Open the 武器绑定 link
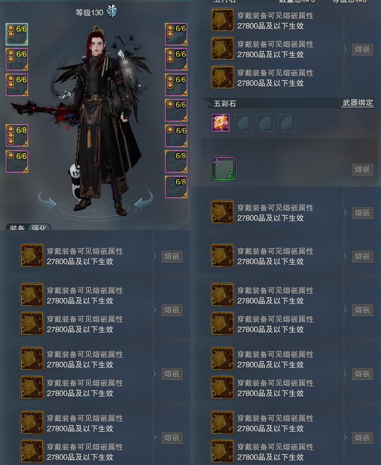 click(x=358, y=103)
